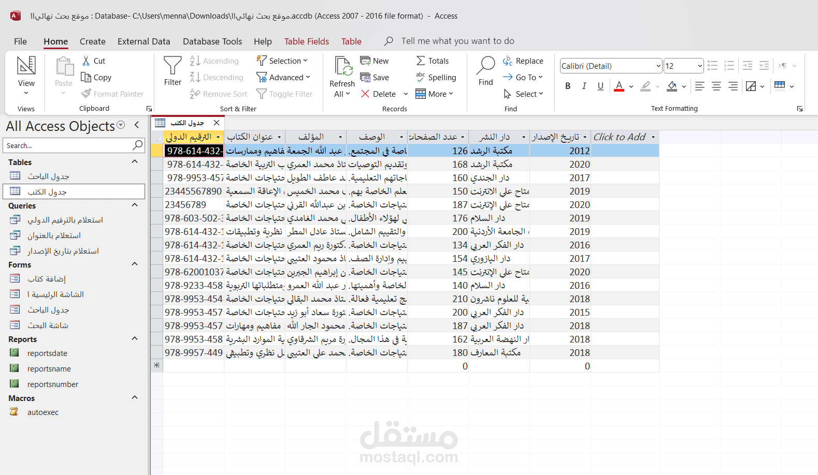Open autoexec macro

[x=43, y=412]
